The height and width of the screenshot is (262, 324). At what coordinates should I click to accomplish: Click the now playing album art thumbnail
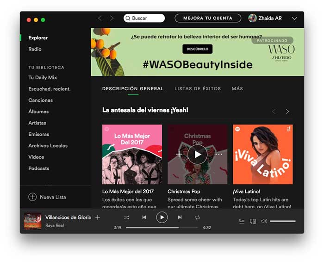tap(33, 221)
